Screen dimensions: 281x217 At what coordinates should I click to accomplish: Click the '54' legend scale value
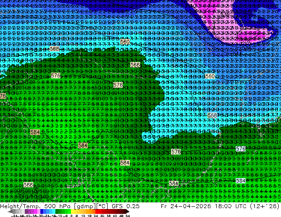(x=128, y=216)
